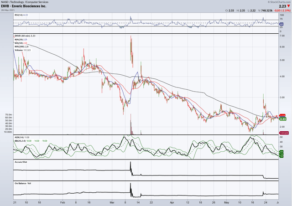The width and height of the screenshot is (292, 206).
Task: Click the '100' label on the RSI axis
Action: [282, 15]
